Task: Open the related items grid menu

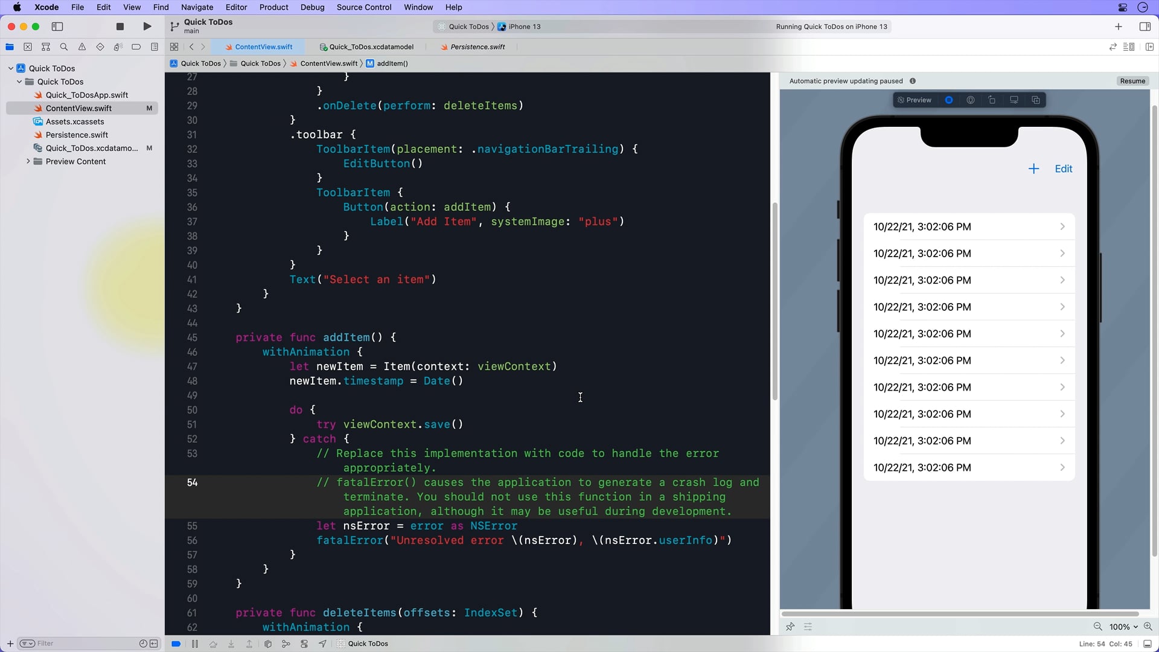Action: point(174,47)
